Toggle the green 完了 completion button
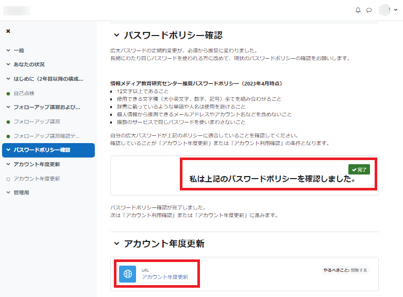 359,169
